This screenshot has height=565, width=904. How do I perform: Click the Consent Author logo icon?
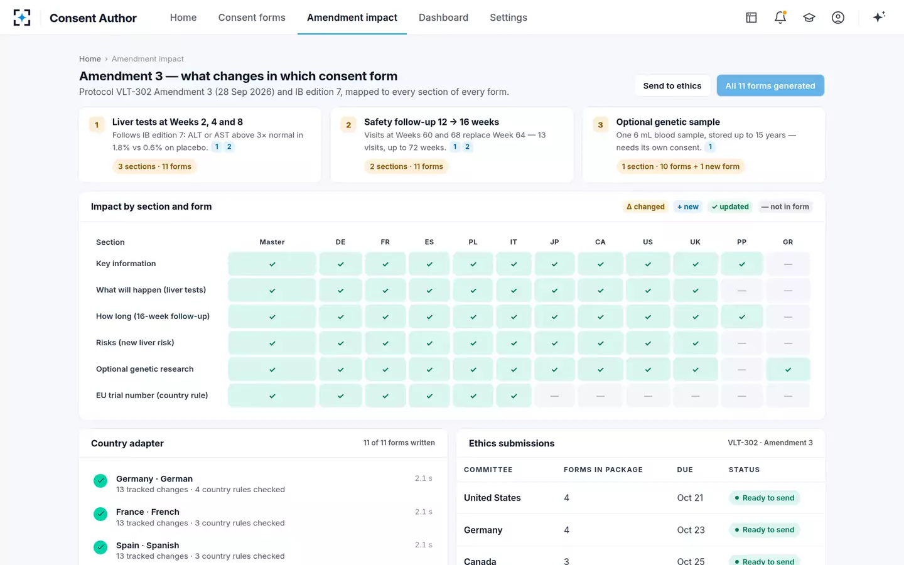pos(22,18)
